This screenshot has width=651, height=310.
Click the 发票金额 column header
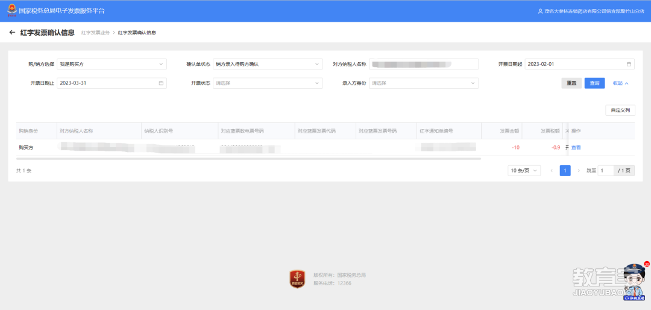click(x=502, y=131)
